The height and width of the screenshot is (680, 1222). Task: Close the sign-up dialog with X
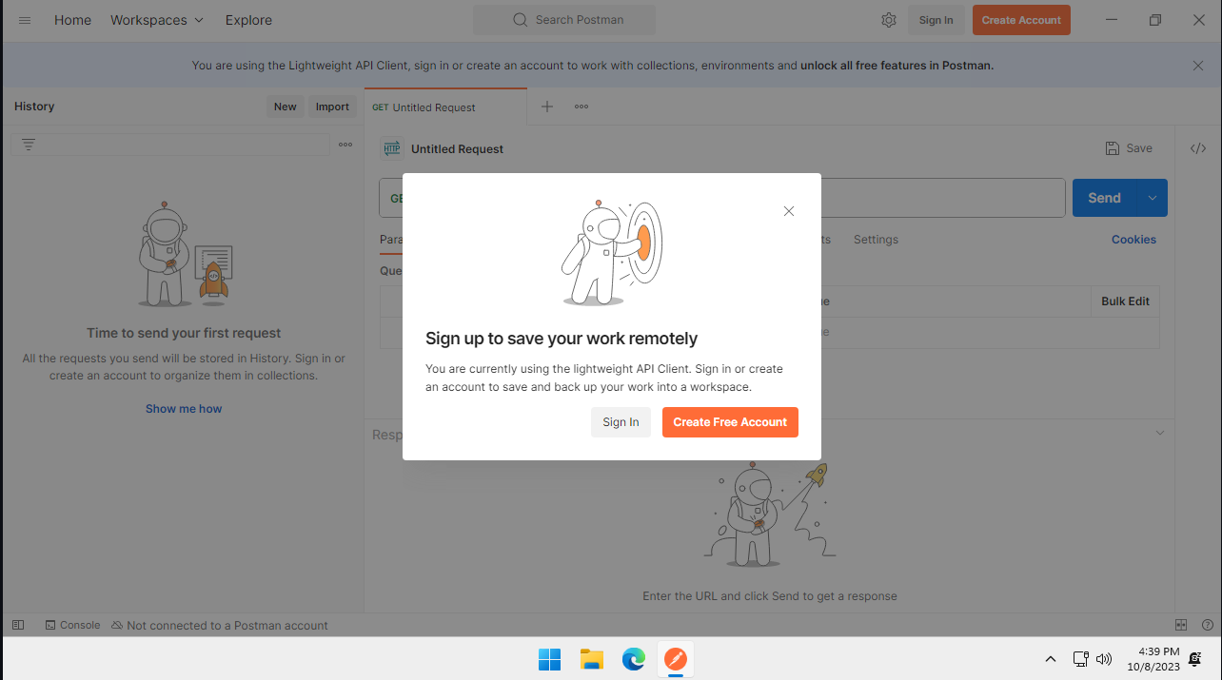[x=788, y=211]
